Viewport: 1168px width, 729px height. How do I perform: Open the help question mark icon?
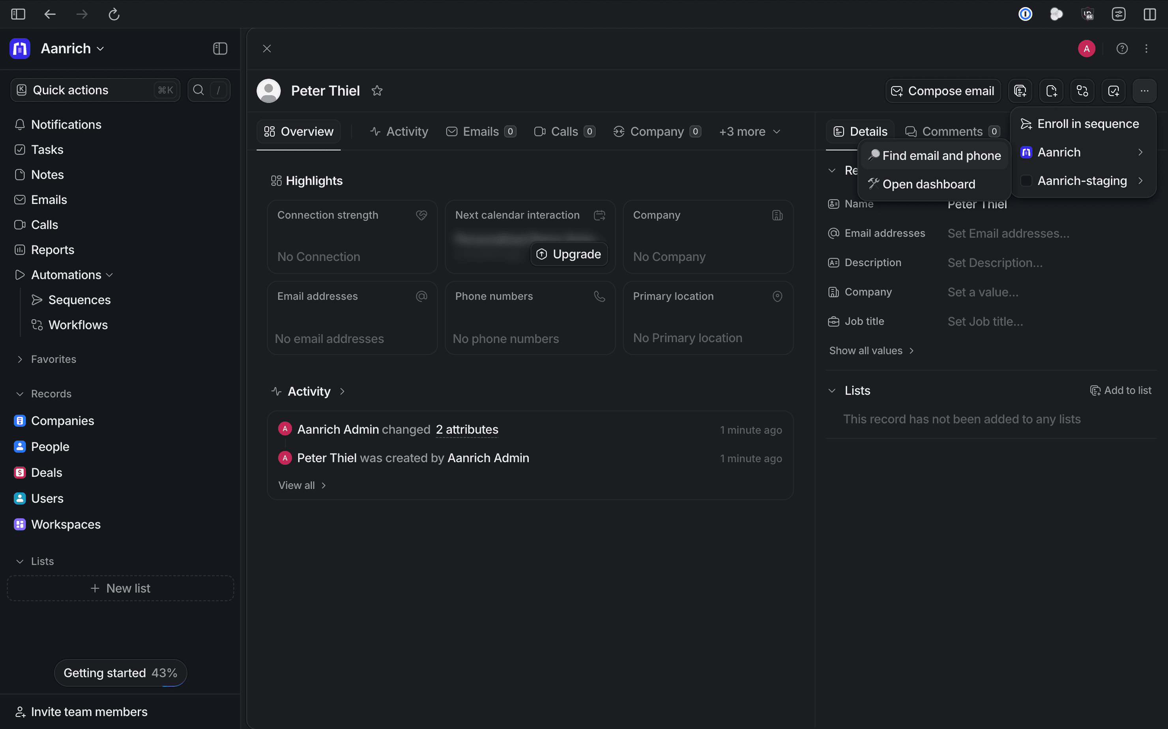click(1122, 49)
